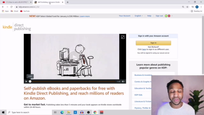This screenshot has width=204, height=115.
Task: Open the Gmail bookmark
Action: [14, 11]
